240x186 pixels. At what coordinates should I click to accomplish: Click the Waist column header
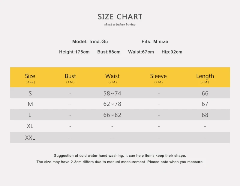[112, 78]
